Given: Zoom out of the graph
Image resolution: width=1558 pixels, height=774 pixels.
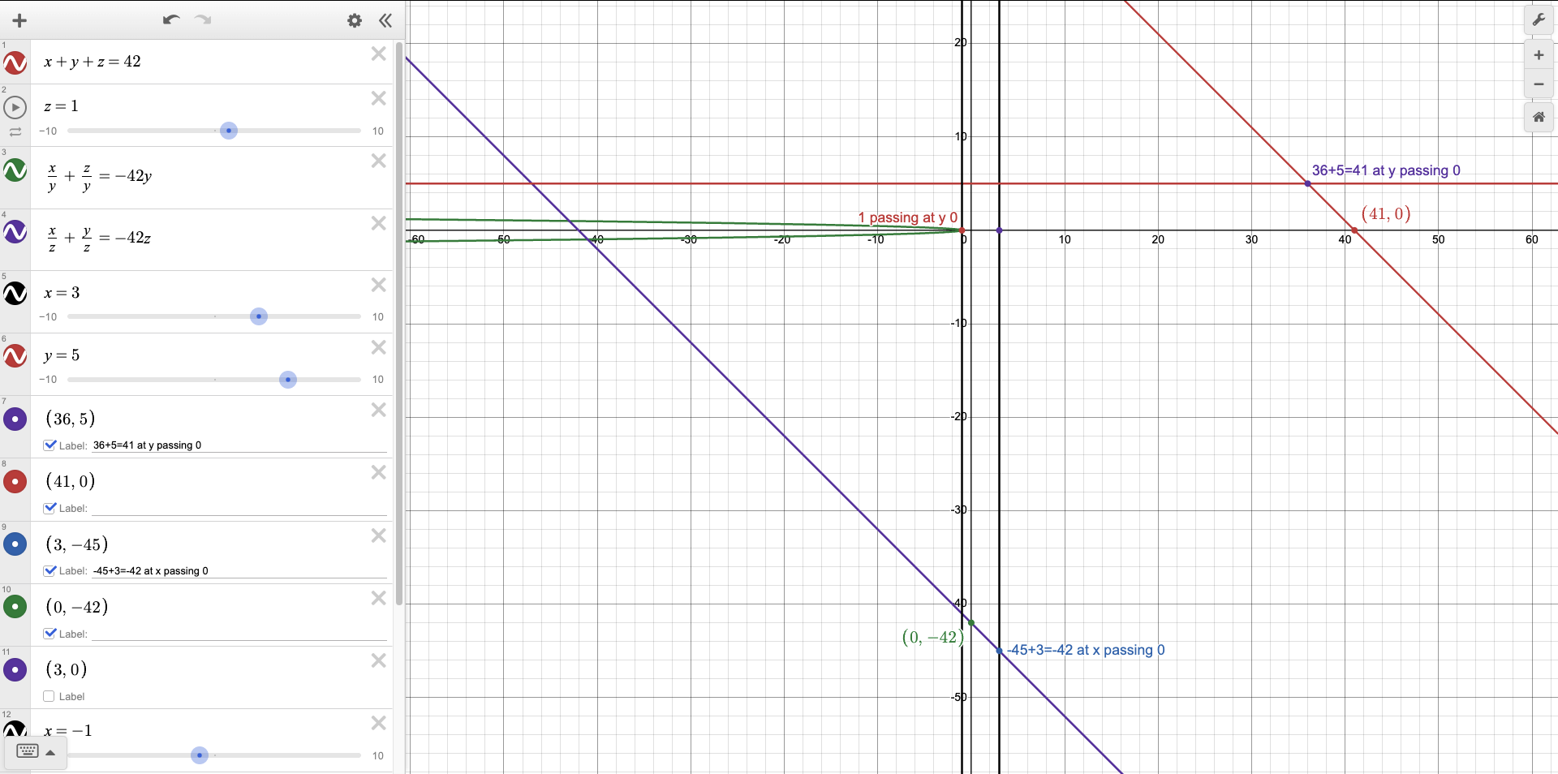Looking at the screenshot, I should click(1539, 84).
